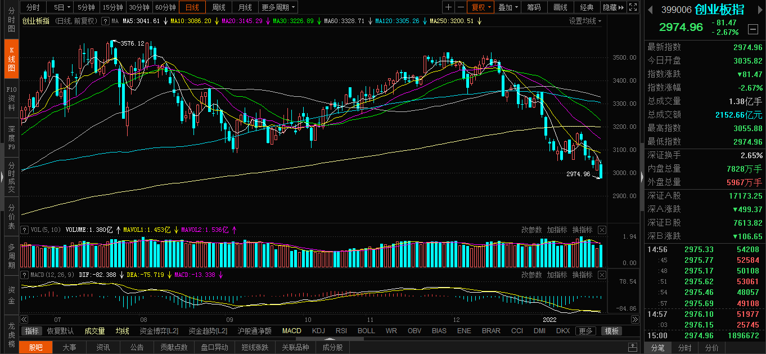This screenshot has height=354, width=766.
Task: Click the question mark beside 创业板指 MA label
Action: coord(105,21)
